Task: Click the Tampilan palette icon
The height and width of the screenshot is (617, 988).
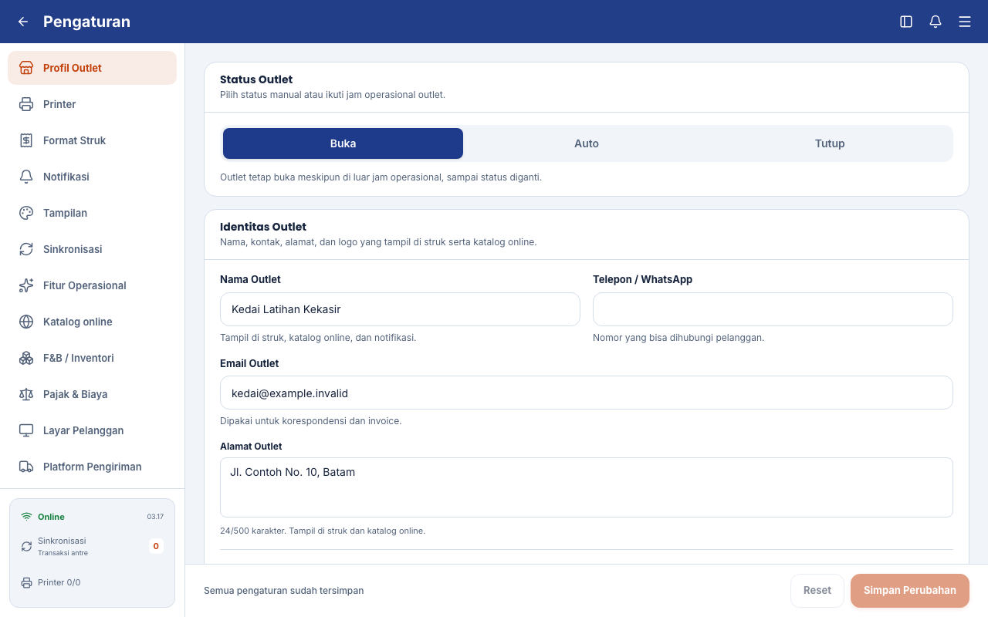Action: [26, 213]
